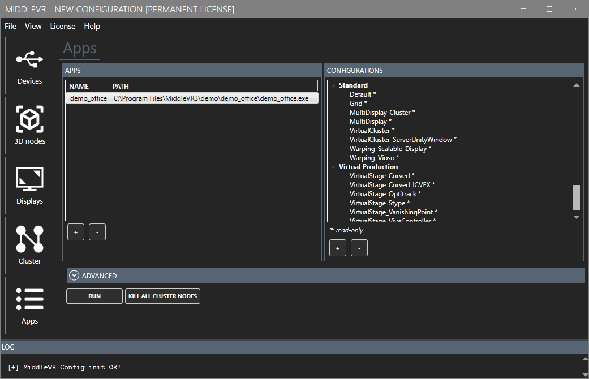This screenshot has width=589, height=379.
Task: Collapse the Standard configurations group
Action: (333, 85)
